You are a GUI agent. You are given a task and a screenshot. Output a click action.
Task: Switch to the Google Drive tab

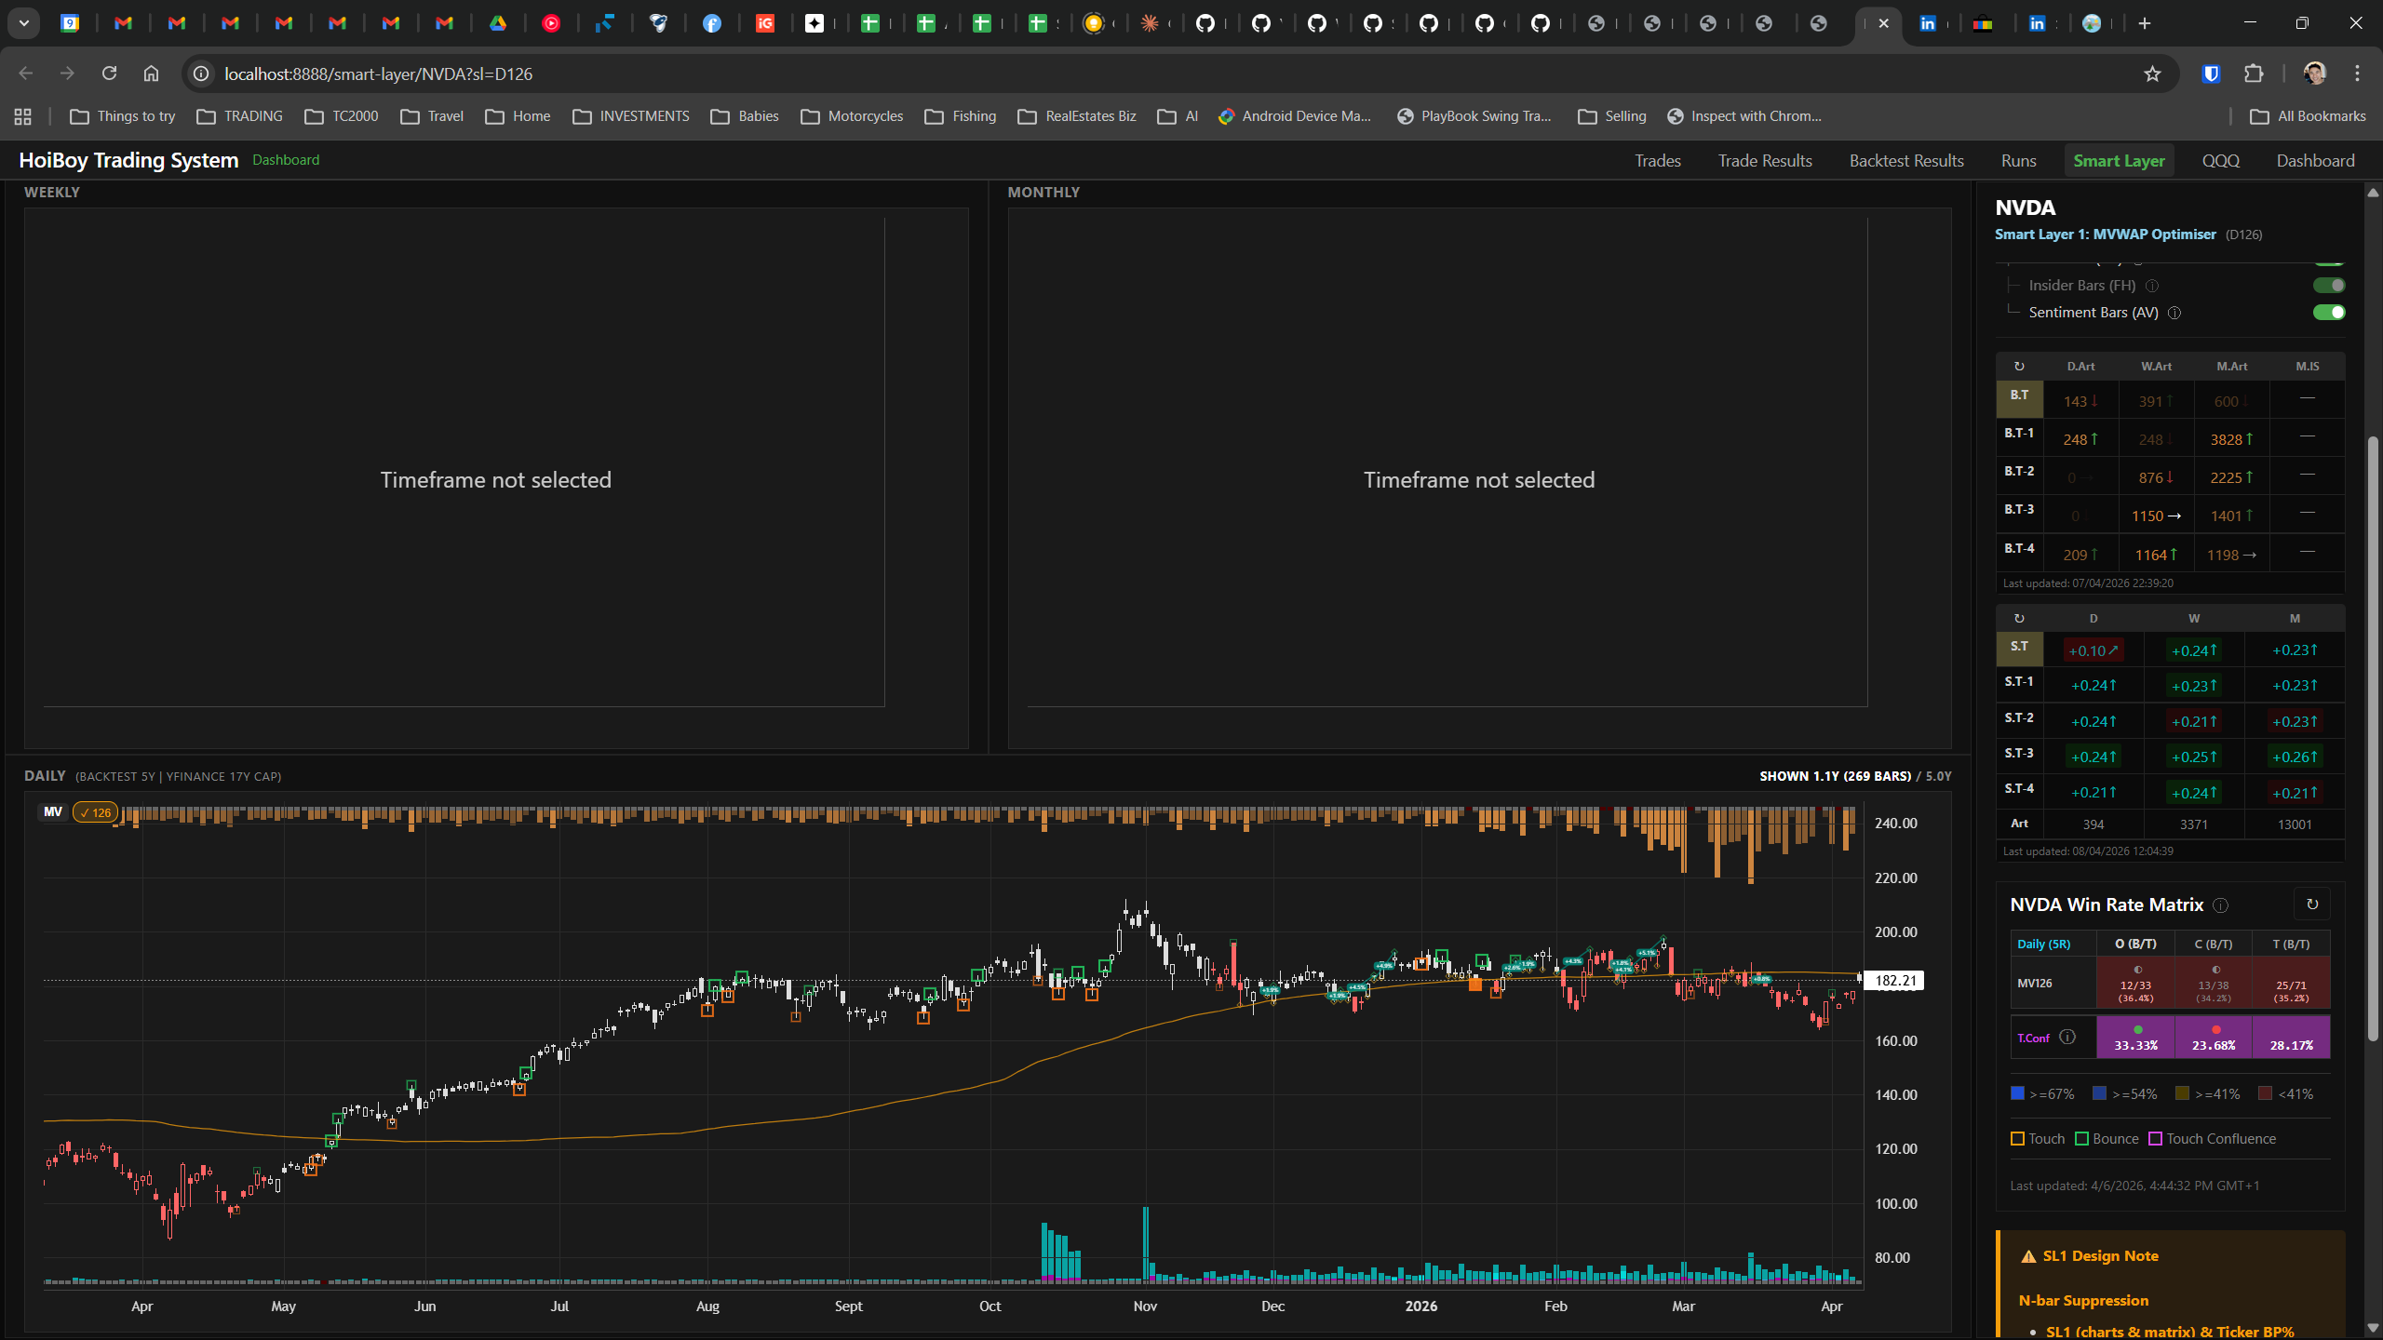(x=498, y=23)
